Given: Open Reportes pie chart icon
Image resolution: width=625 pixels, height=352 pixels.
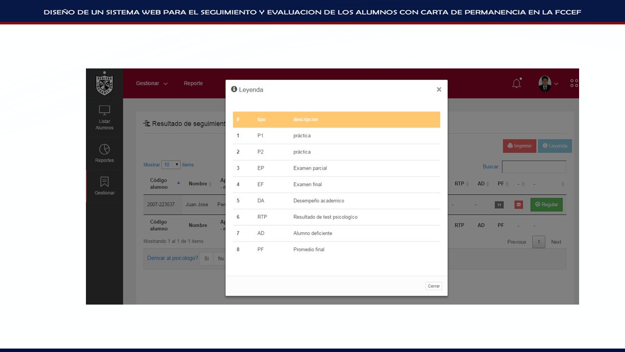Looking at the screenshot, I should 104,149.
